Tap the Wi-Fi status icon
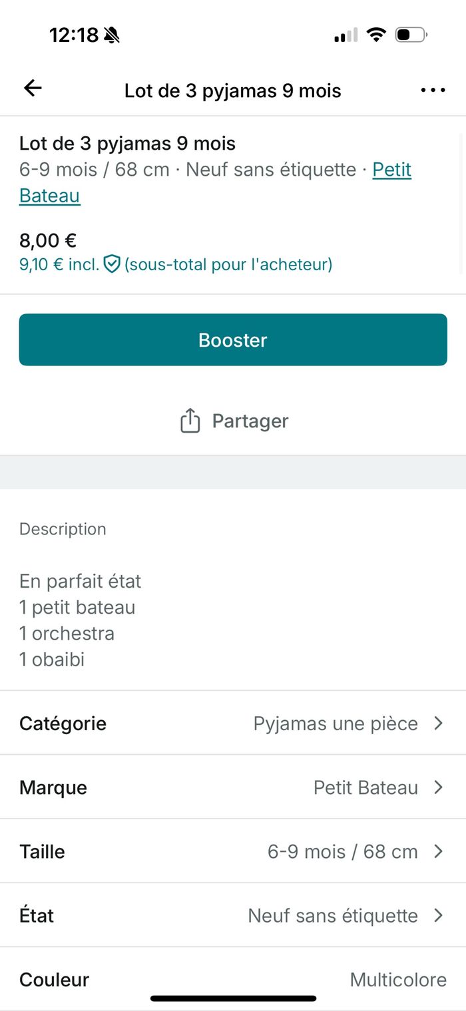This screenshot has width=466, height=1011. [x=377, y=35]
